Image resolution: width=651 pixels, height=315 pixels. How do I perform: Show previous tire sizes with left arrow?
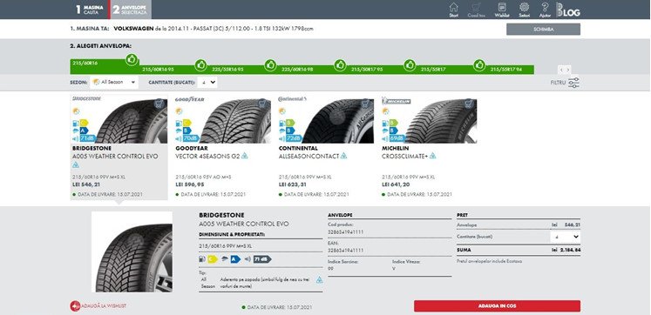pyautogui.click(x=561, y=70)
